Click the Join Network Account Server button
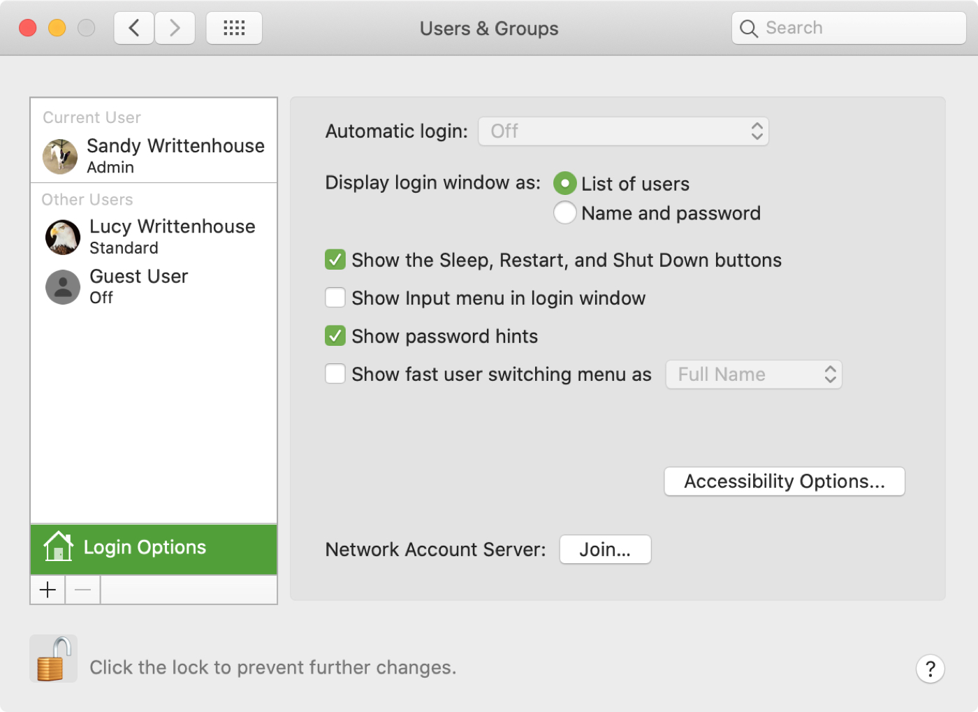Image resolution: width=978 pixels, height=712 pixels. (604, 549)
